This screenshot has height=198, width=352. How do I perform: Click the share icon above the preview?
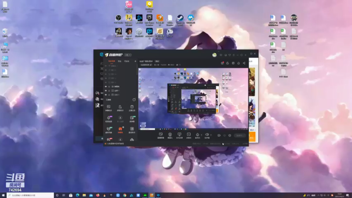click(x=244, y=63)
